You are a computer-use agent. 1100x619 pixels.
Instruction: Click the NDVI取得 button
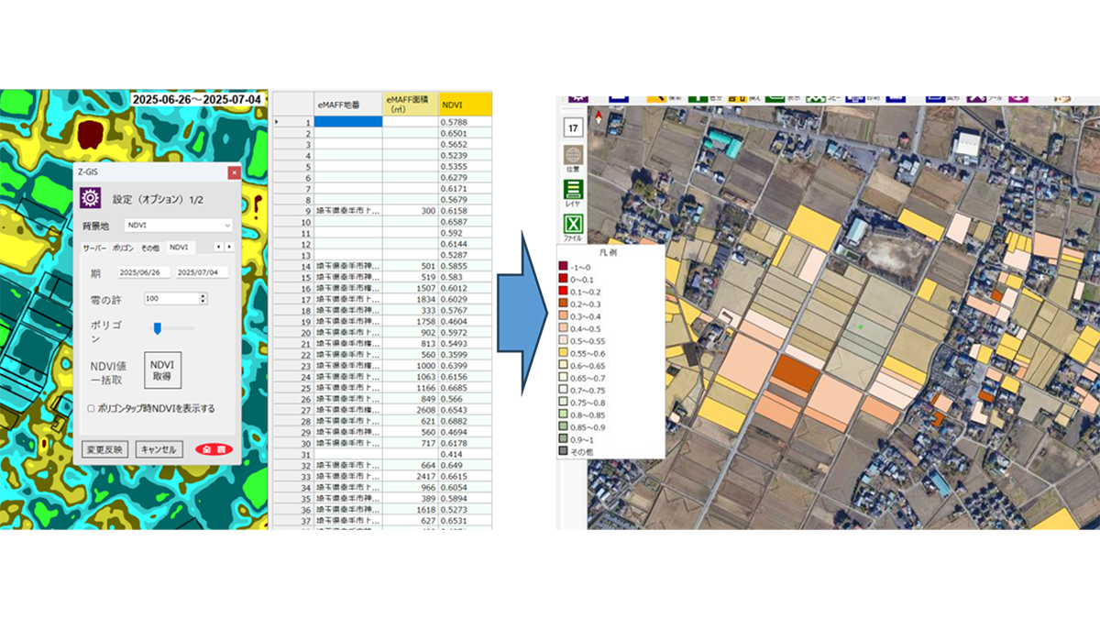click(162, 369)
